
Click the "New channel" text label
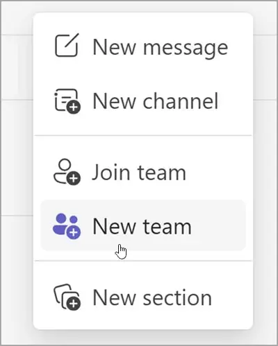pyautogui.click(x=156, y=101)
